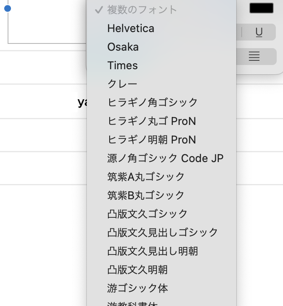Select the checked 複数のフォント entry

pos(142,10)
